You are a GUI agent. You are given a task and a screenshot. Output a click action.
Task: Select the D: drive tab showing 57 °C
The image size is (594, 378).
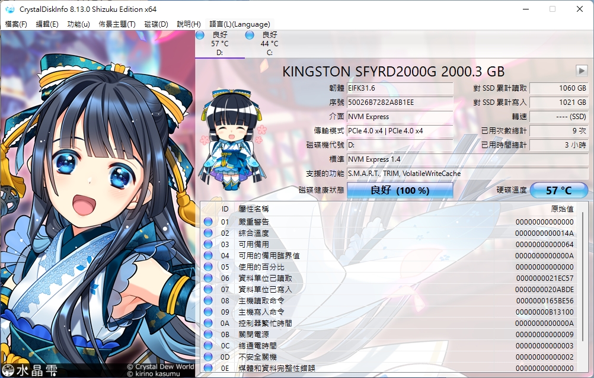220,44
